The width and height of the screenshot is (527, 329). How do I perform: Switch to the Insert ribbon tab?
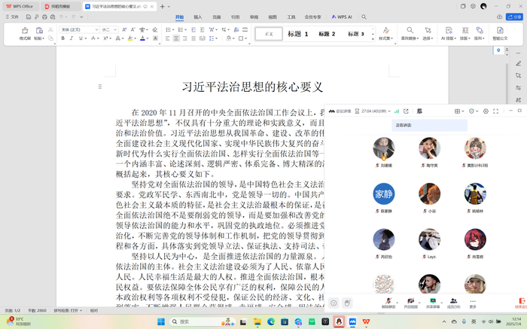pos(197,16)
